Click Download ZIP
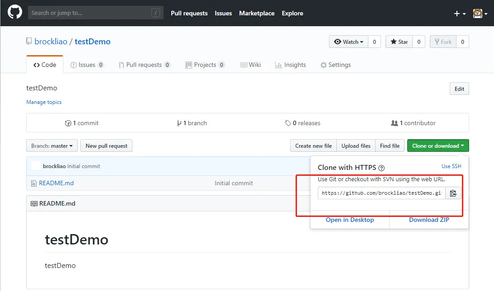The width and height of the screenshot is (494, 291). coord(429,220)
